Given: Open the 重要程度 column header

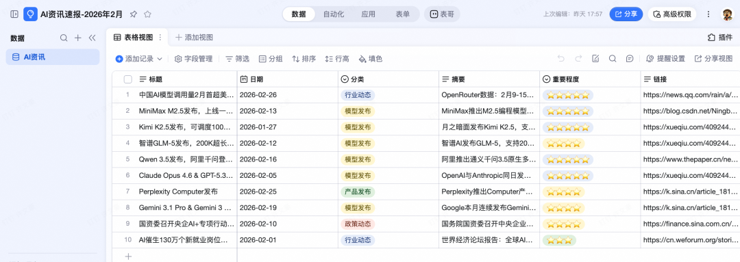Looking at the screenshot, I should point(590,79).
